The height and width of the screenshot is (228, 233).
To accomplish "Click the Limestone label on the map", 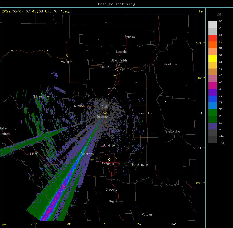I will 41,96.
